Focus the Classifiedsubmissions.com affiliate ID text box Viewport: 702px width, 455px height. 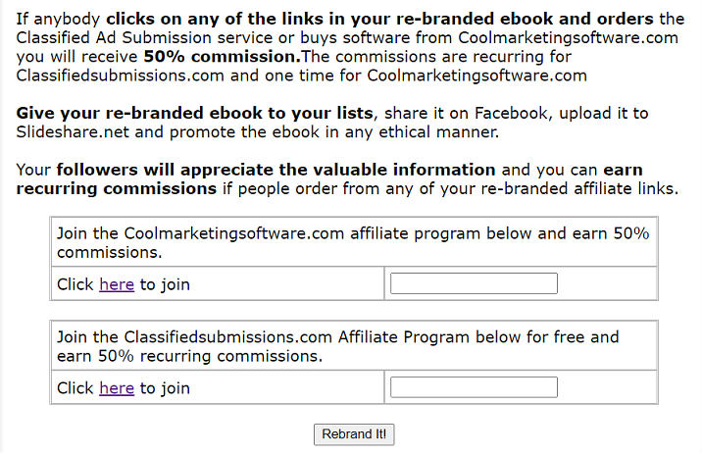[474, 387]
